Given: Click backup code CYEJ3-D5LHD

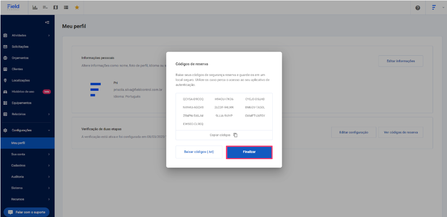Looking at the screenshot, I should click(255, 99).
